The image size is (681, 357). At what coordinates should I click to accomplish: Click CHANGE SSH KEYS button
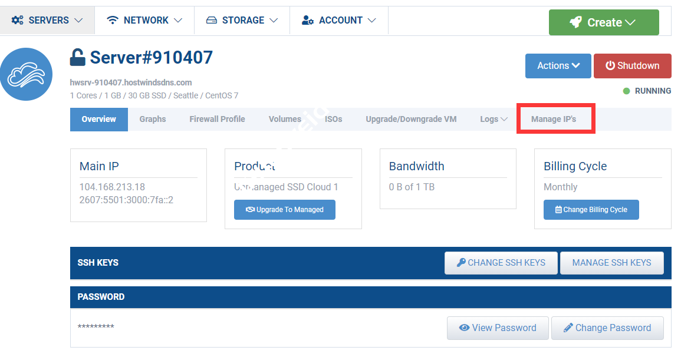501,263
